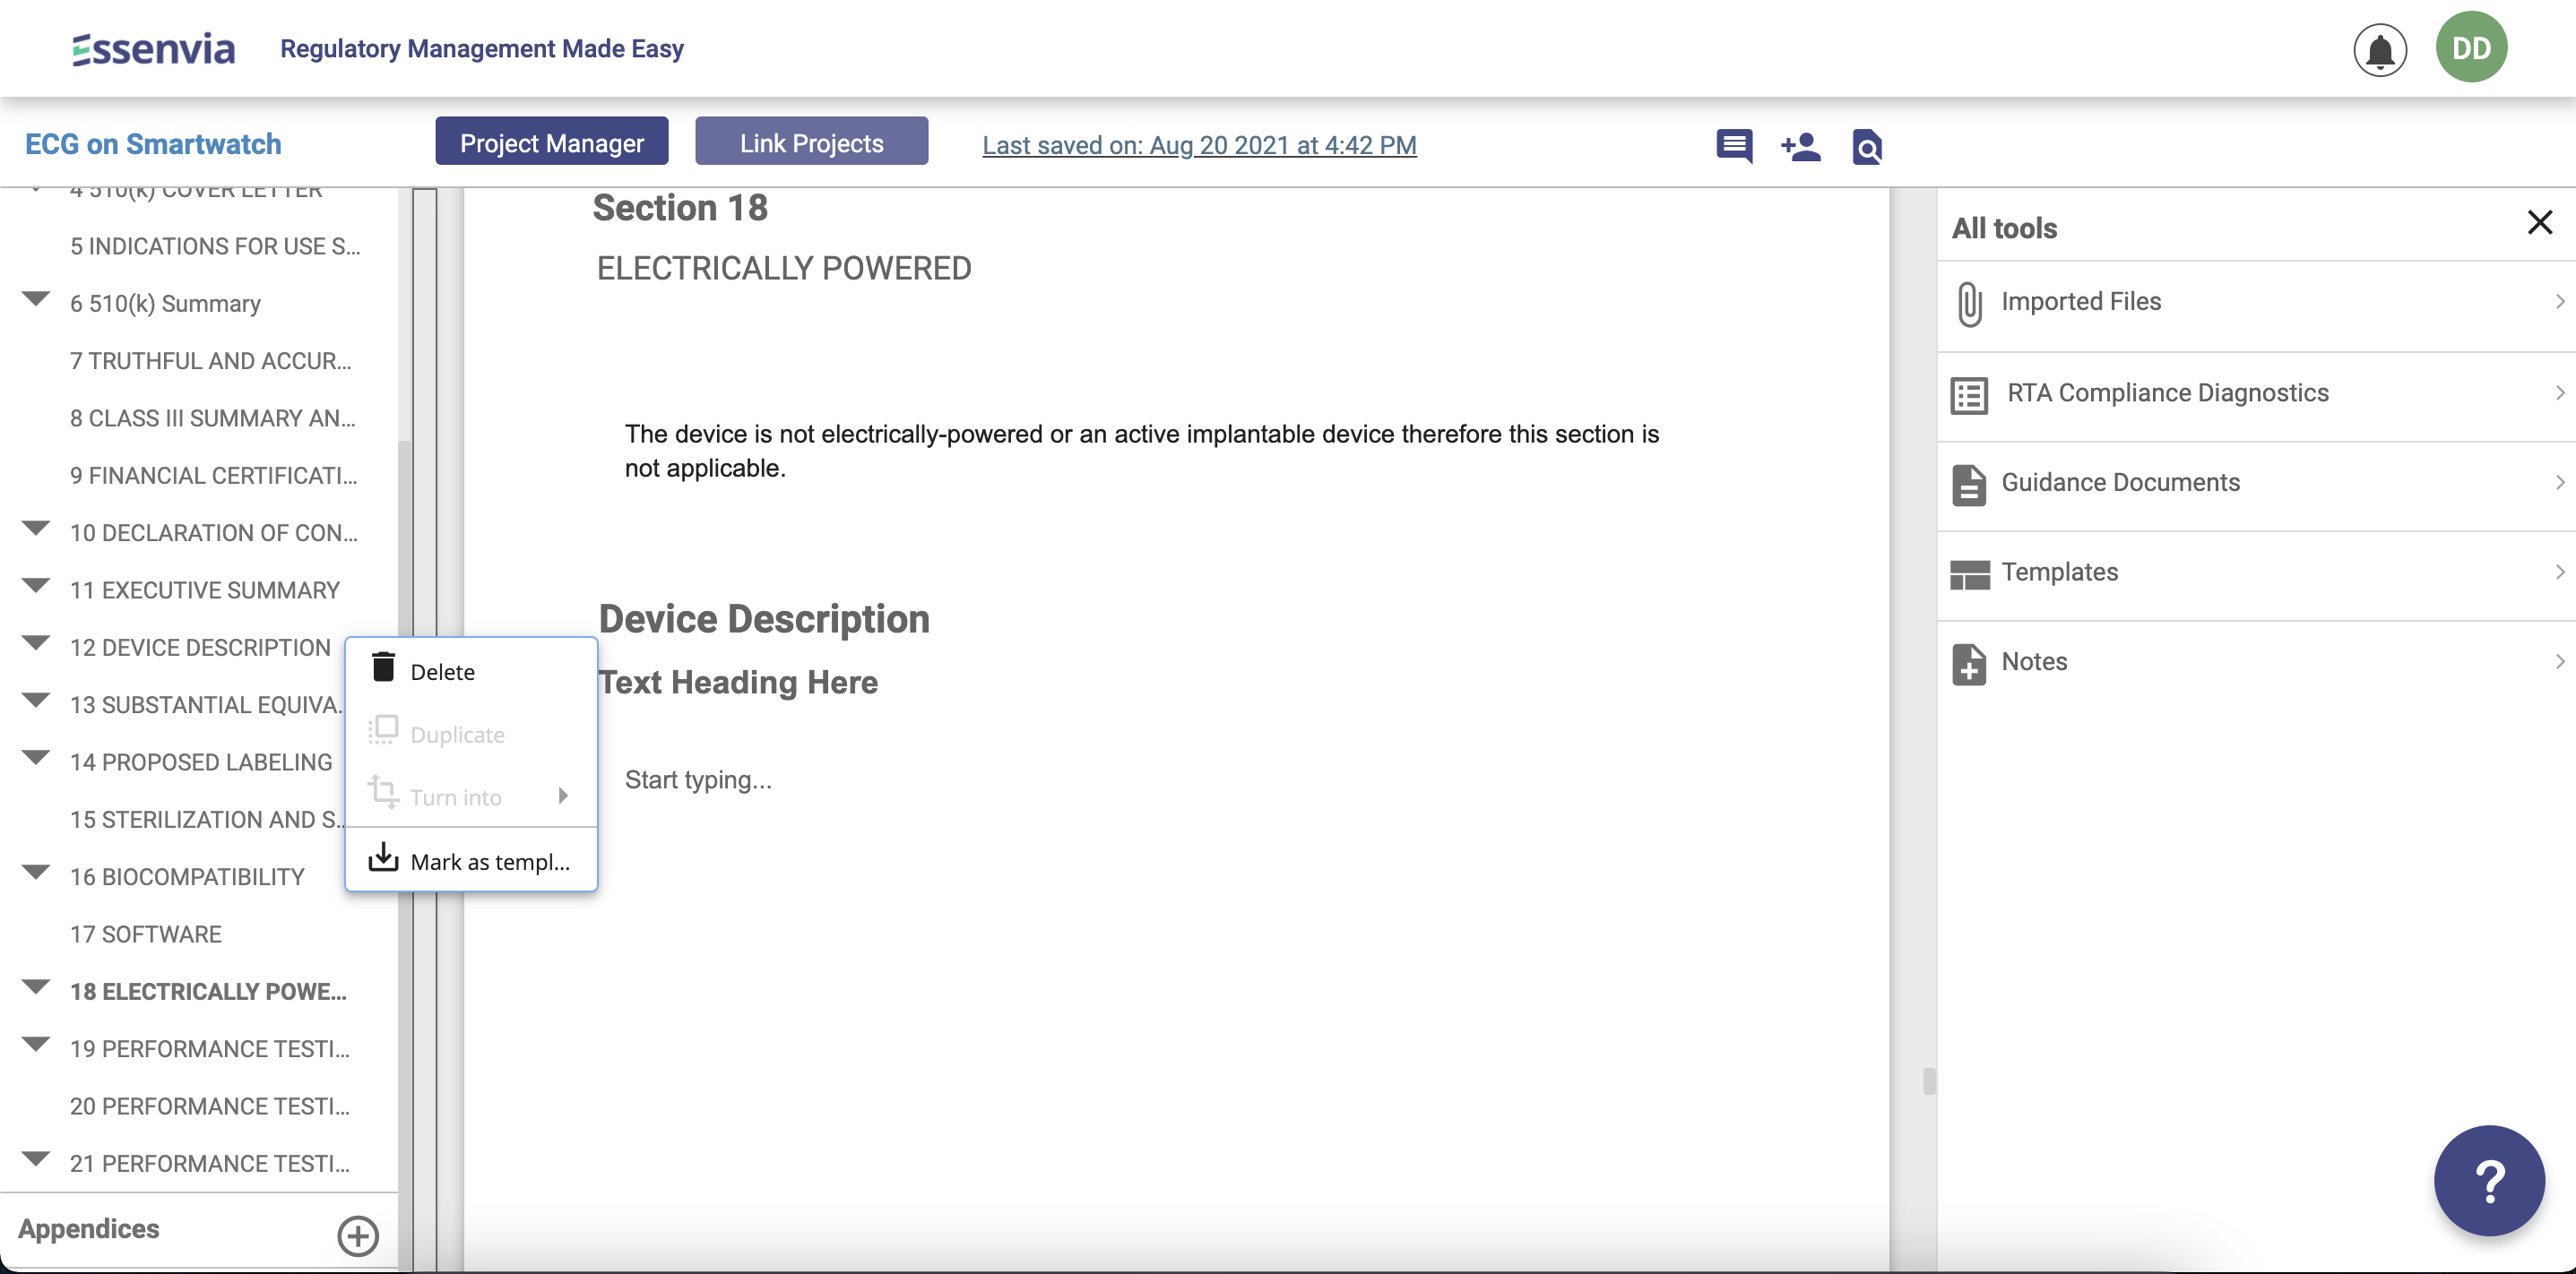Open the document search icon
The image size is (2576, 1274).
click(1866, 146)
